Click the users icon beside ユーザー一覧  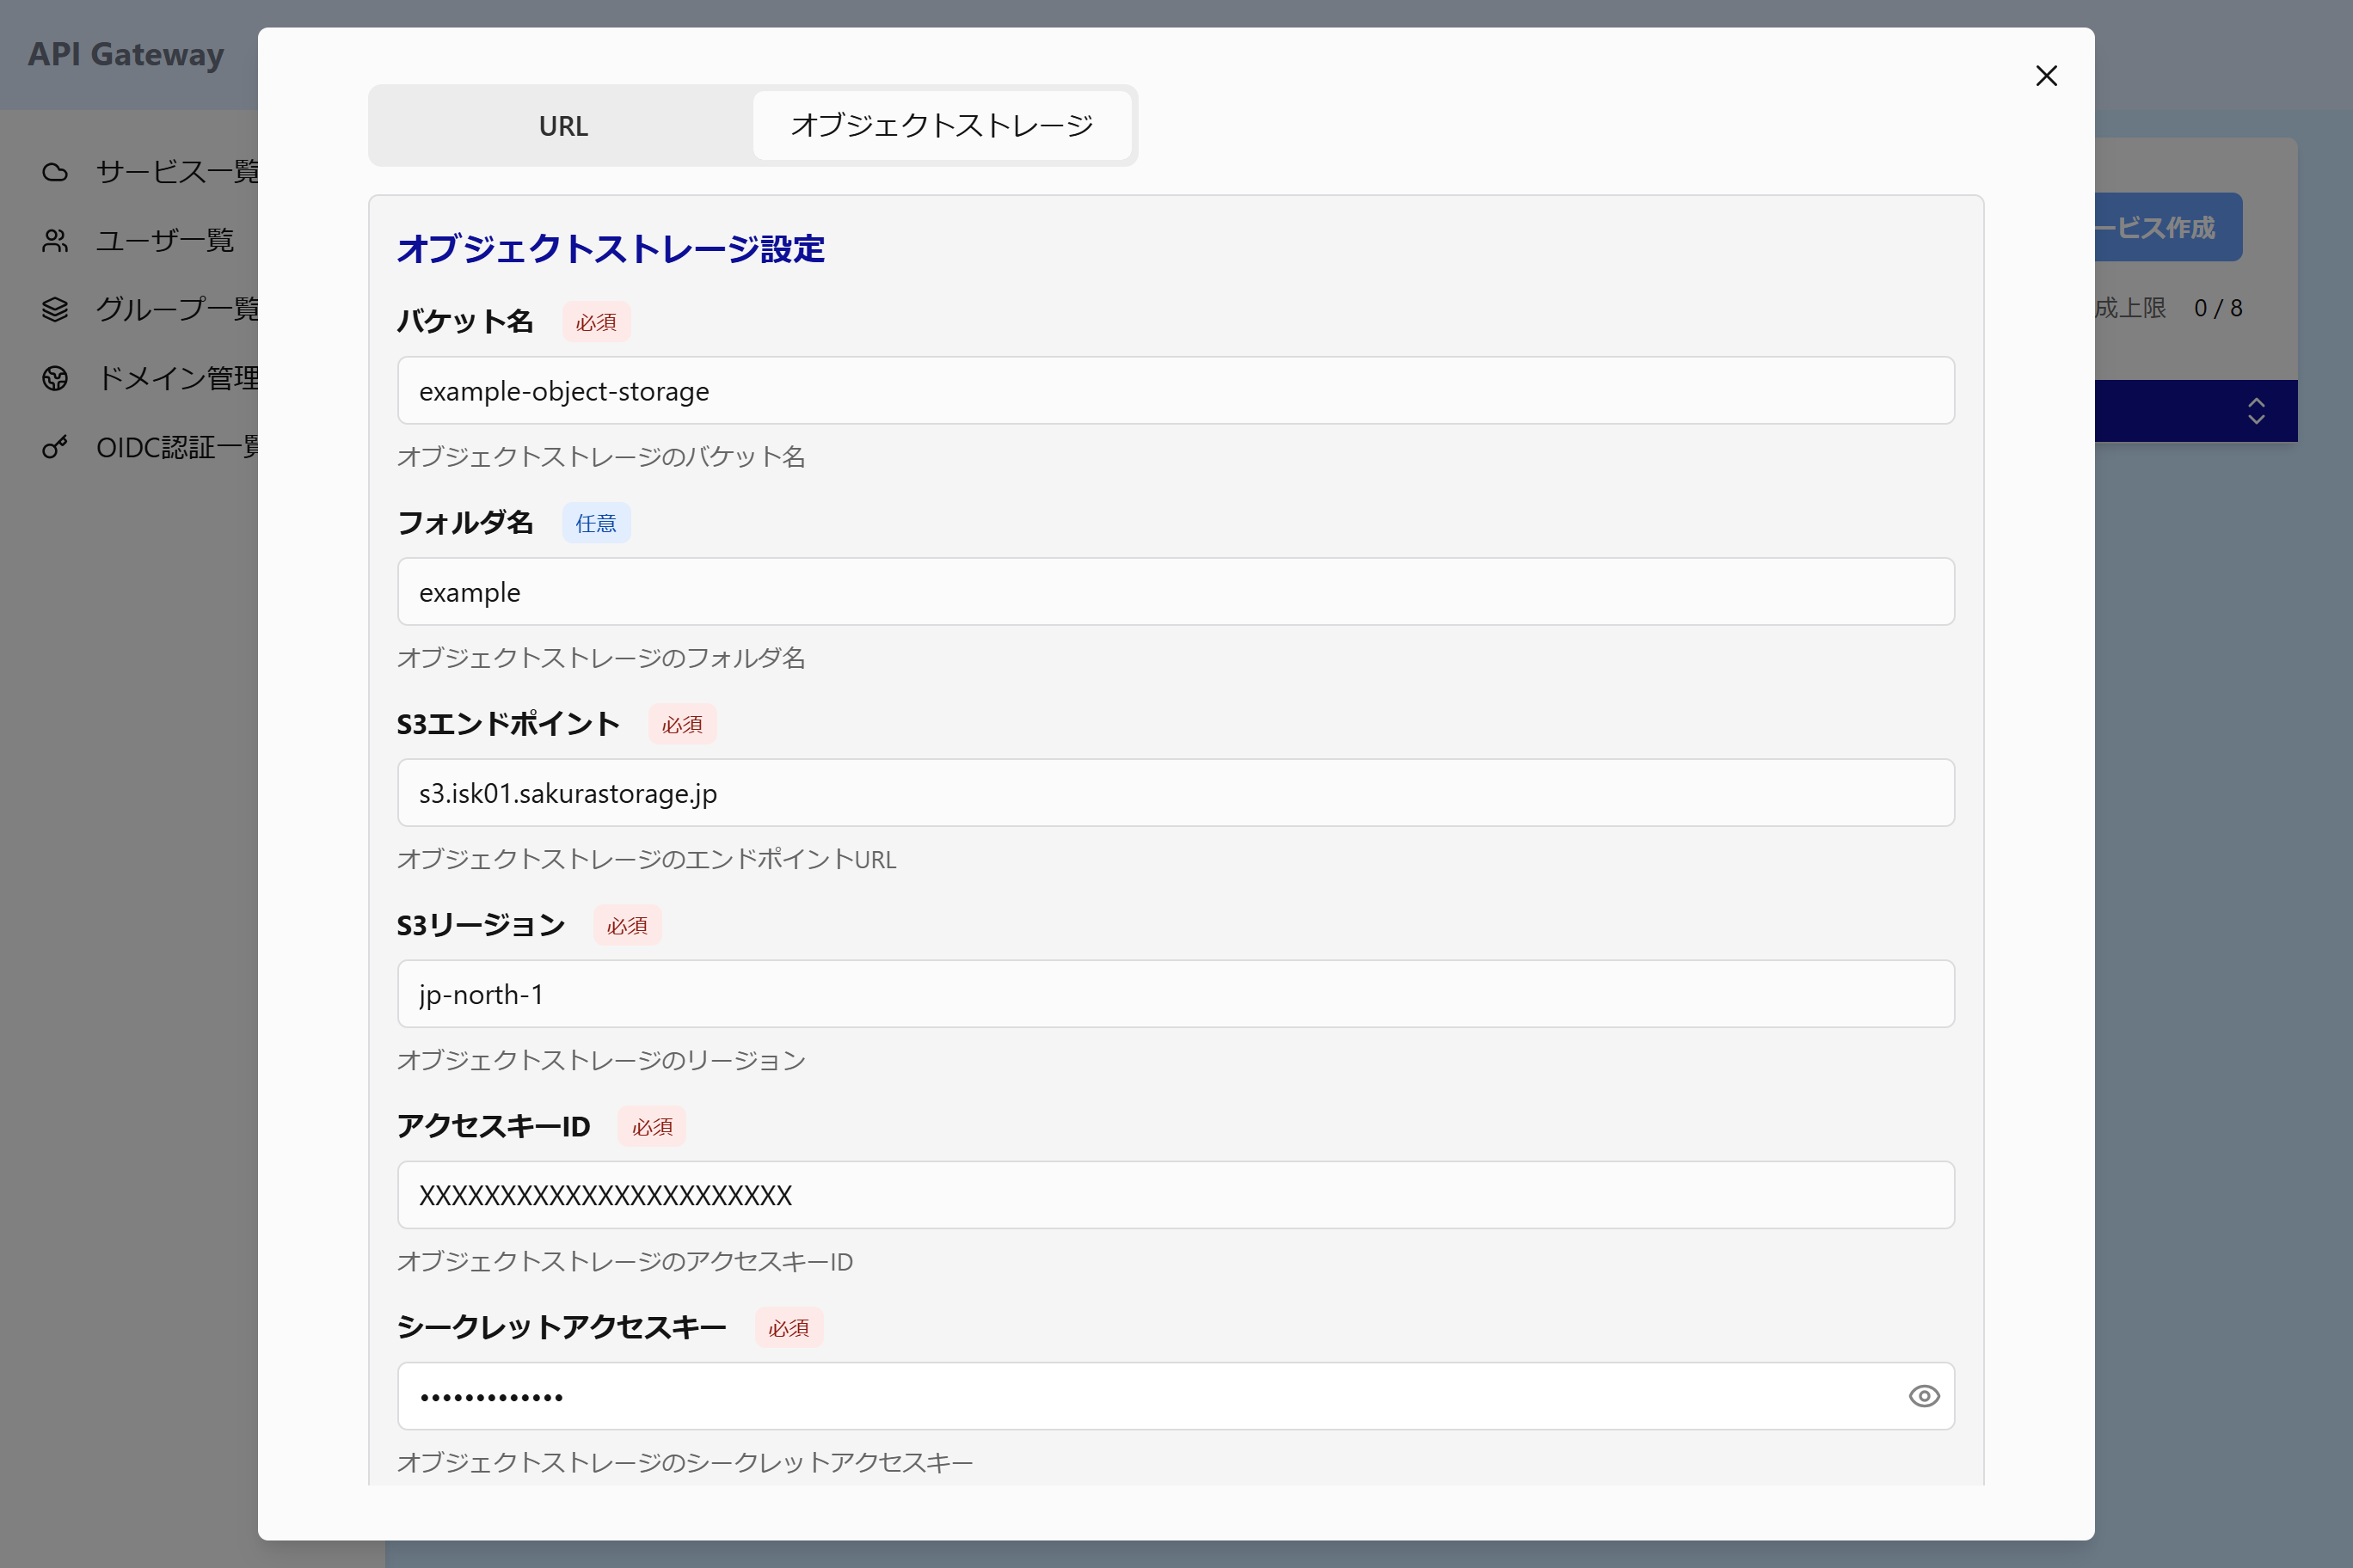point(55,241)
